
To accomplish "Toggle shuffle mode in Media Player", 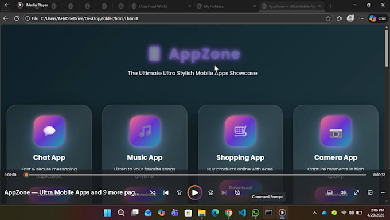I will 153,192.
